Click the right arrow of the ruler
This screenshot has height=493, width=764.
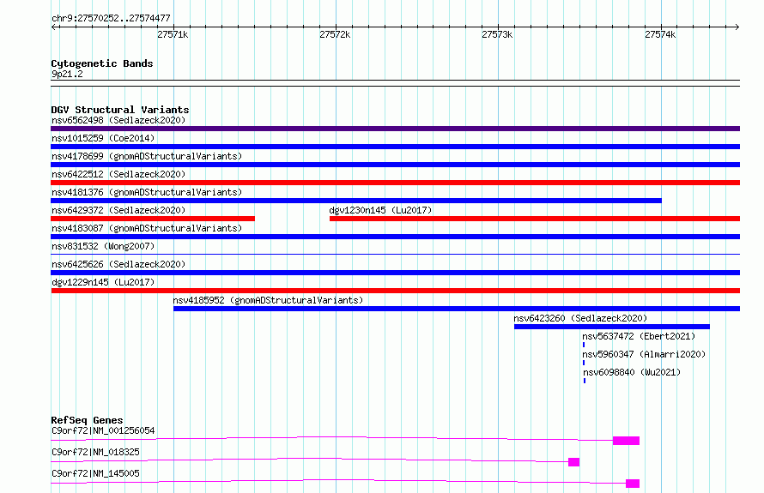tap(737, 27)
